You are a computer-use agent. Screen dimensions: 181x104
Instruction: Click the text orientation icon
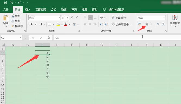[x=101, y=18]
